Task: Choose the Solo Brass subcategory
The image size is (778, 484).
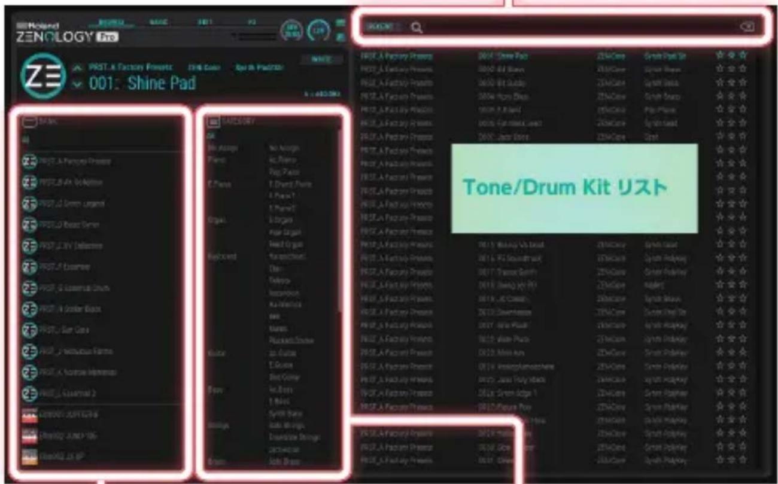Action: [284, 462]
